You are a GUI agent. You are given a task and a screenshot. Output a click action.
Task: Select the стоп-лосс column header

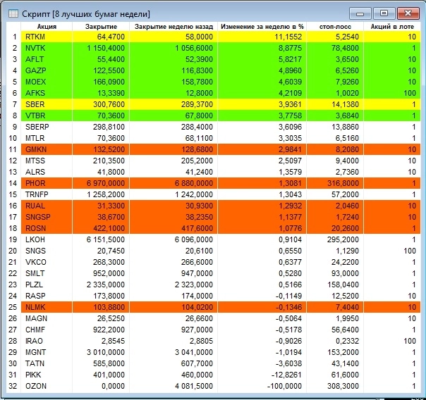(x=336, y=25)
